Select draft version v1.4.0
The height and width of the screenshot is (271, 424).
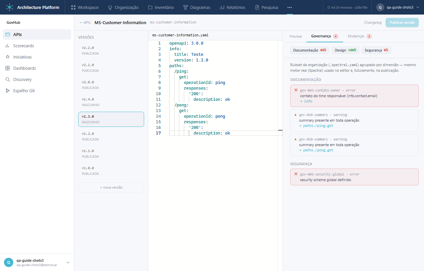pos(111,102)
